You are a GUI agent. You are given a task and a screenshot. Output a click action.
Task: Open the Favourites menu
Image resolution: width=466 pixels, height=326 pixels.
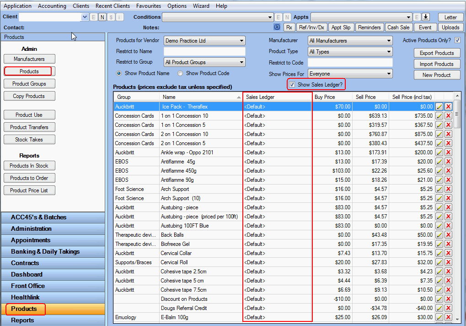[x=149, y=5]
